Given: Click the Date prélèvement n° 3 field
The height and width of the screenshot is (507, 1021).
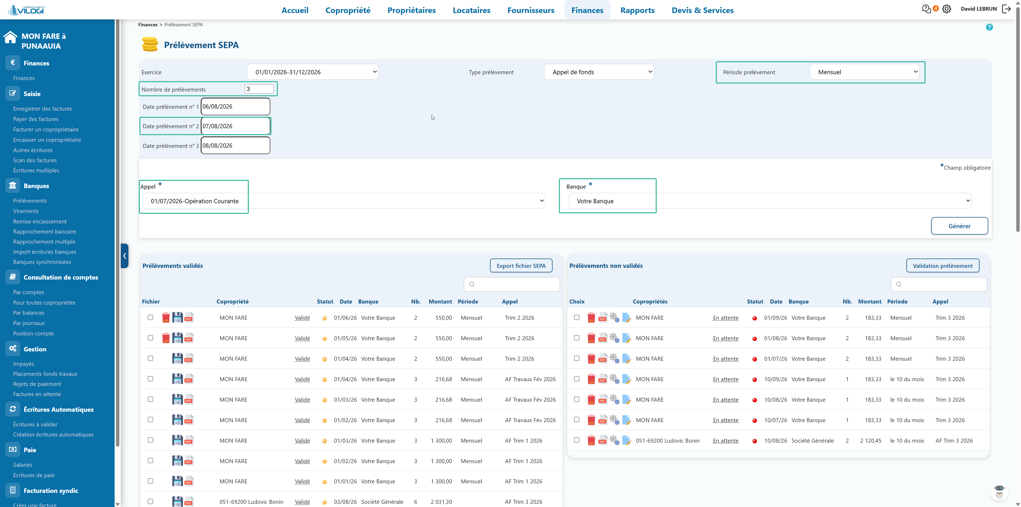Looking at the screenshot, I should point(235,146).
